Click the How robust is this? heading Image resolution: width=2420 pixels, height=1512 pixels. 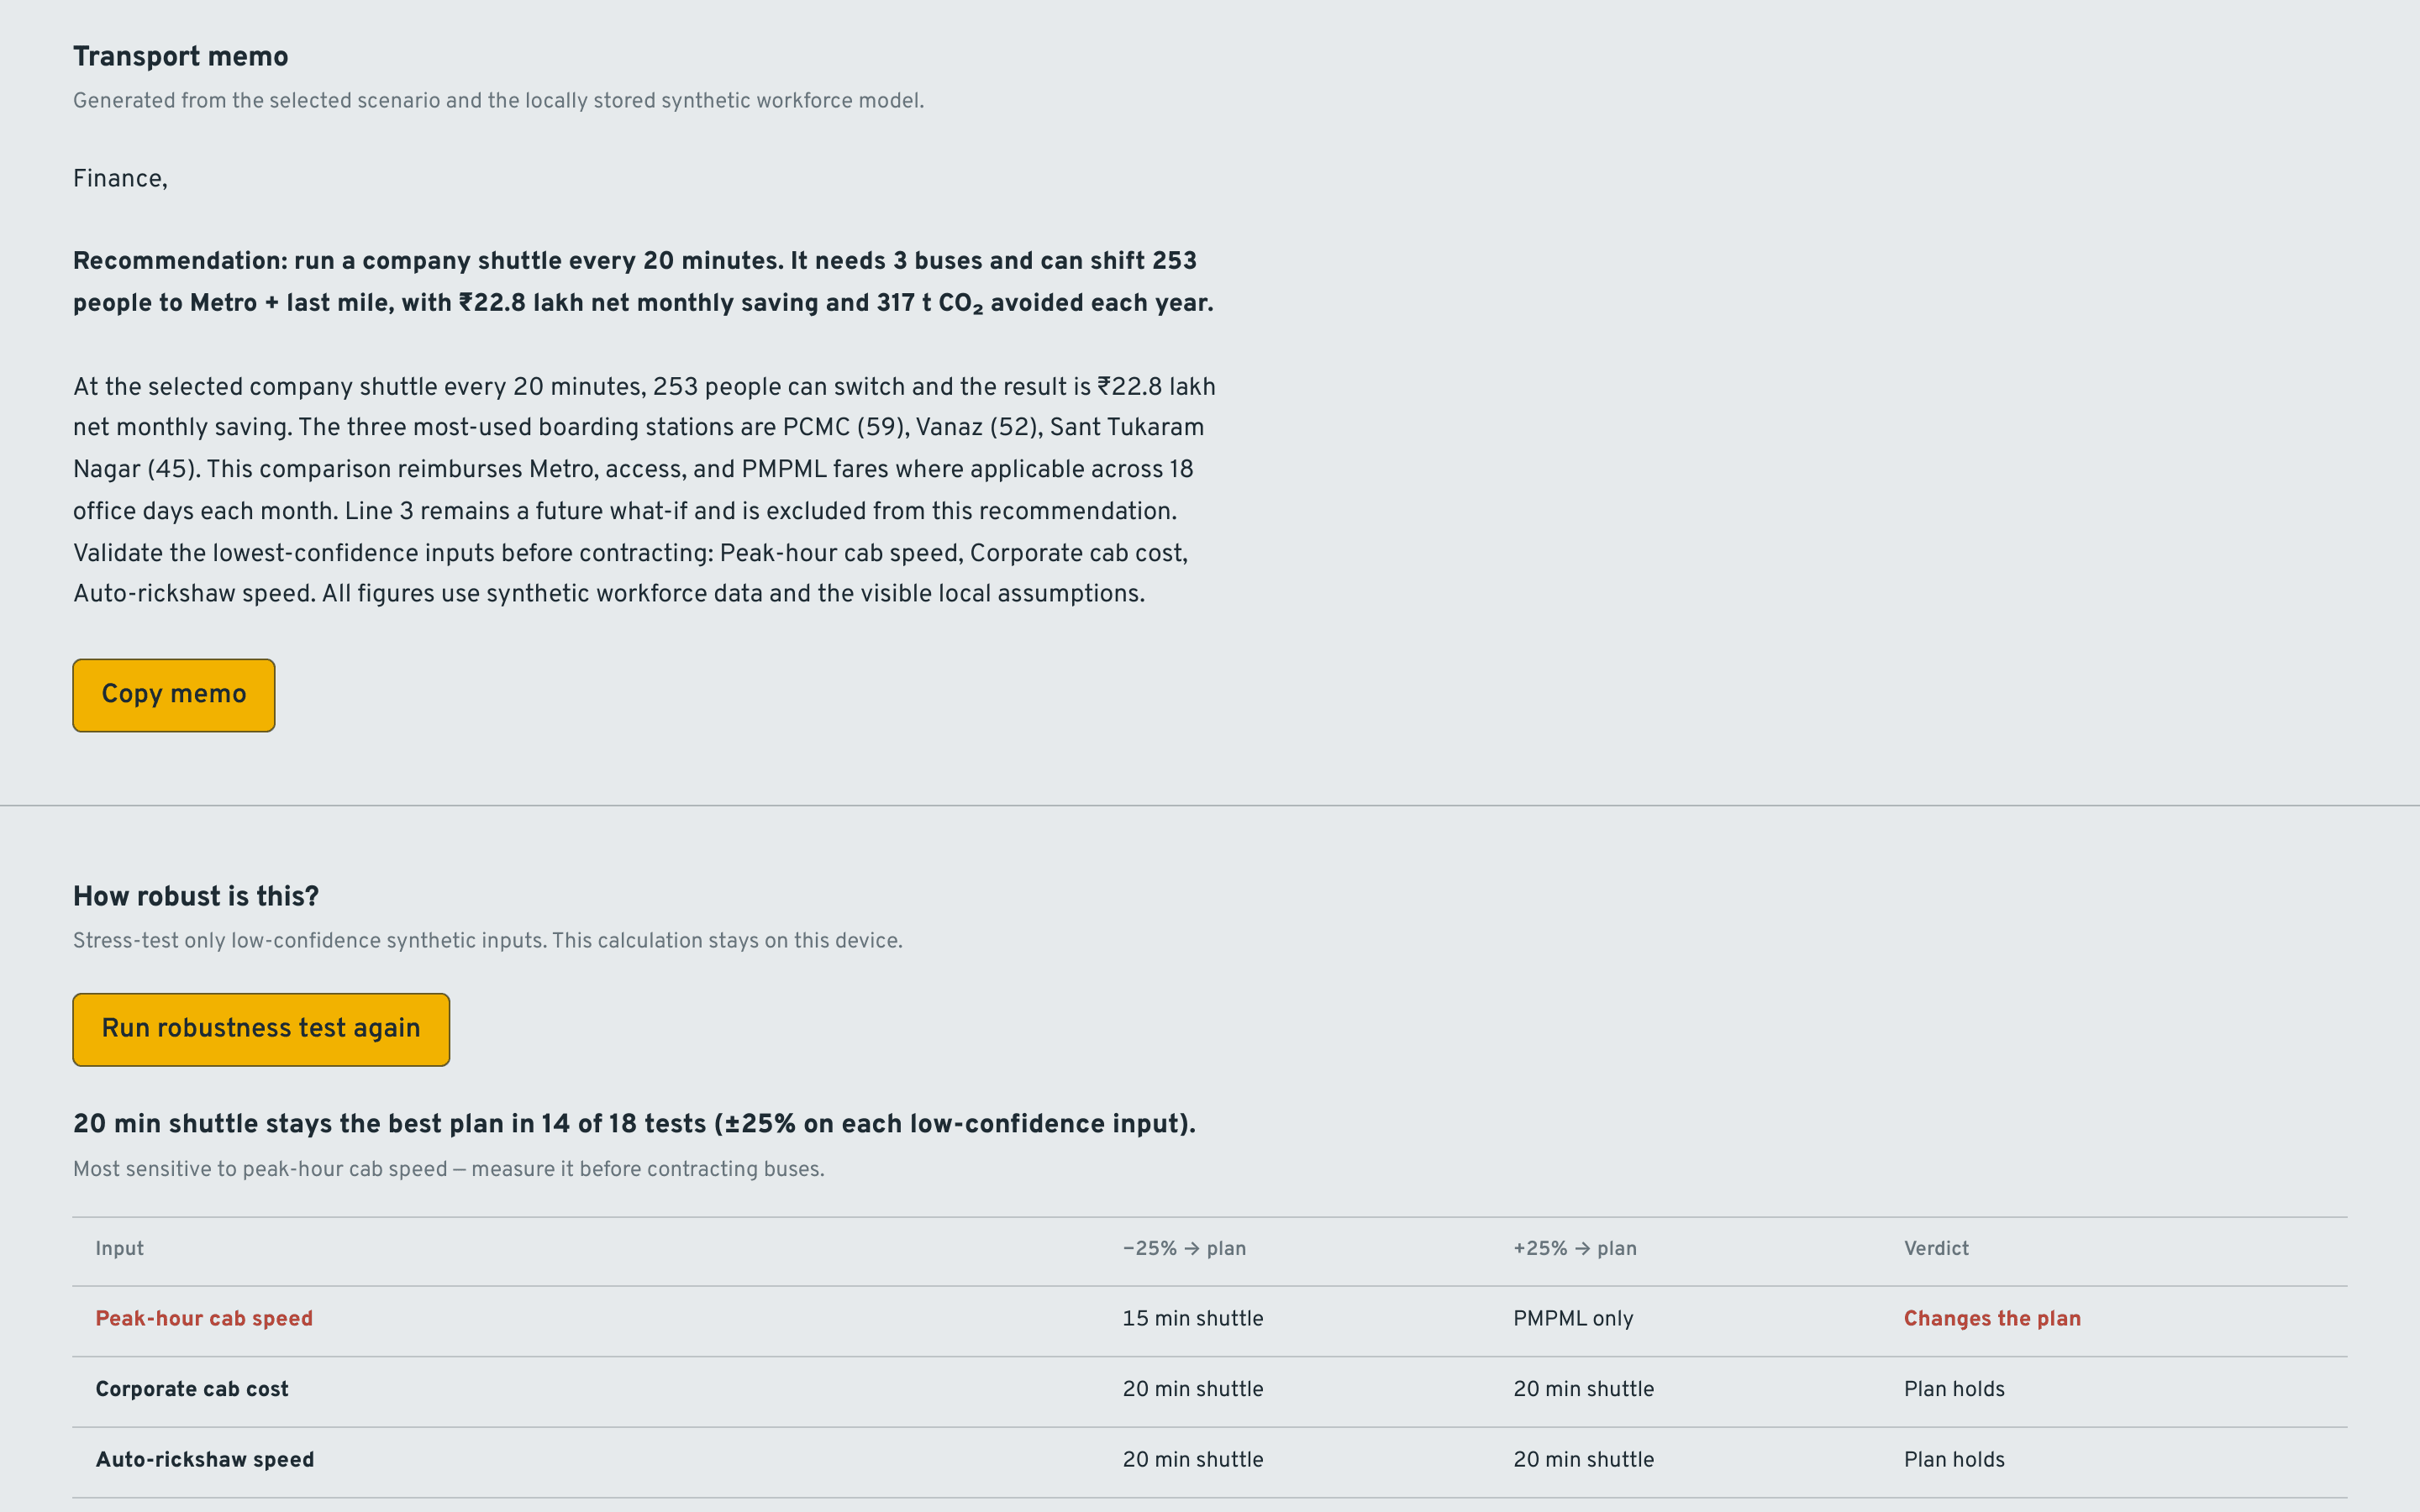pyautogui.click(x=196, y=897)
